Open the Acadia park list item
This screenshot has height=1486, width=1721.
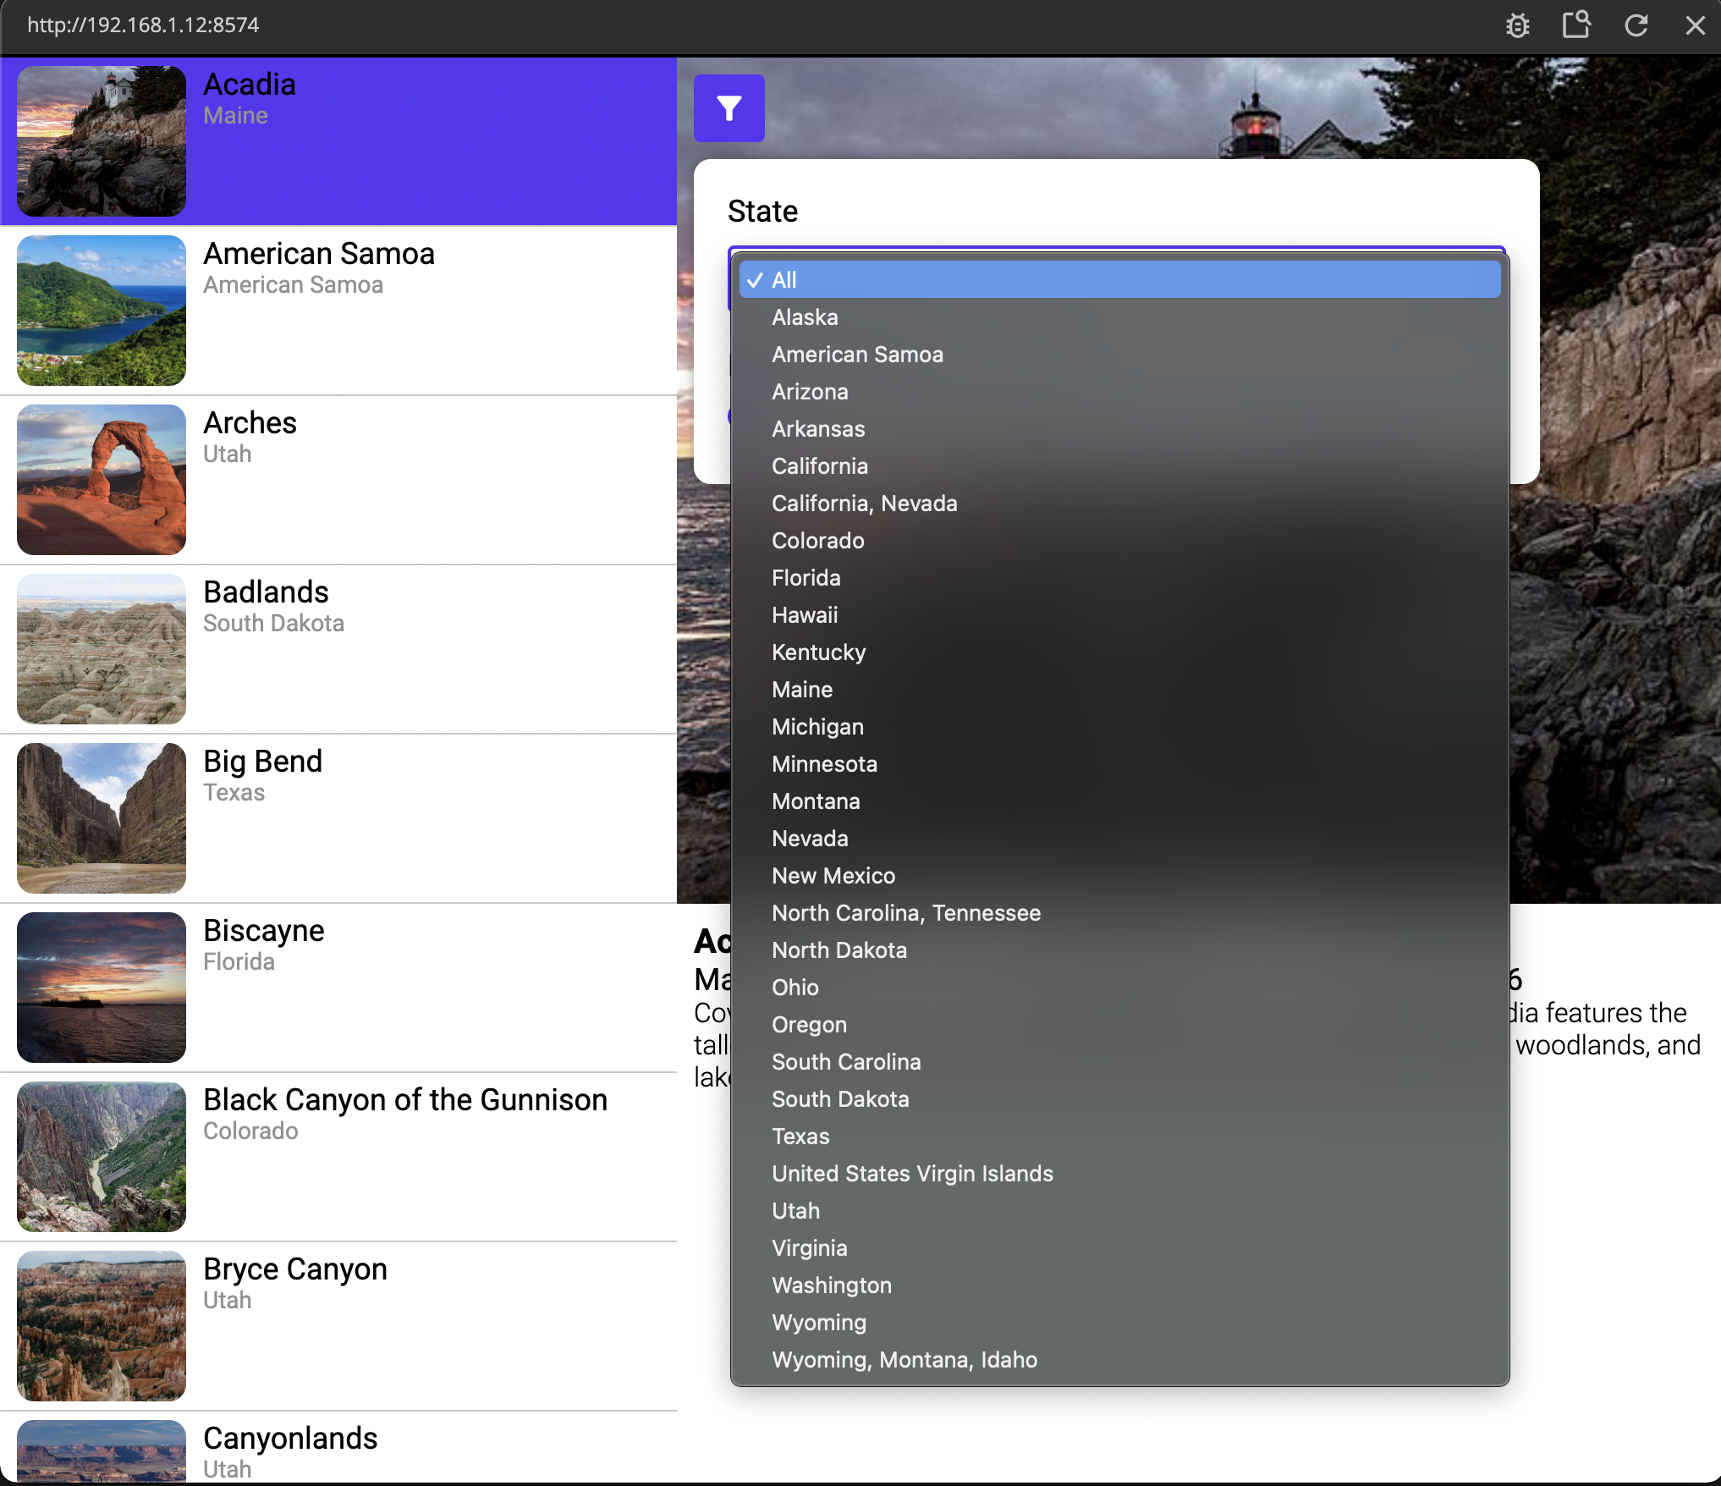tap(338, 141)
